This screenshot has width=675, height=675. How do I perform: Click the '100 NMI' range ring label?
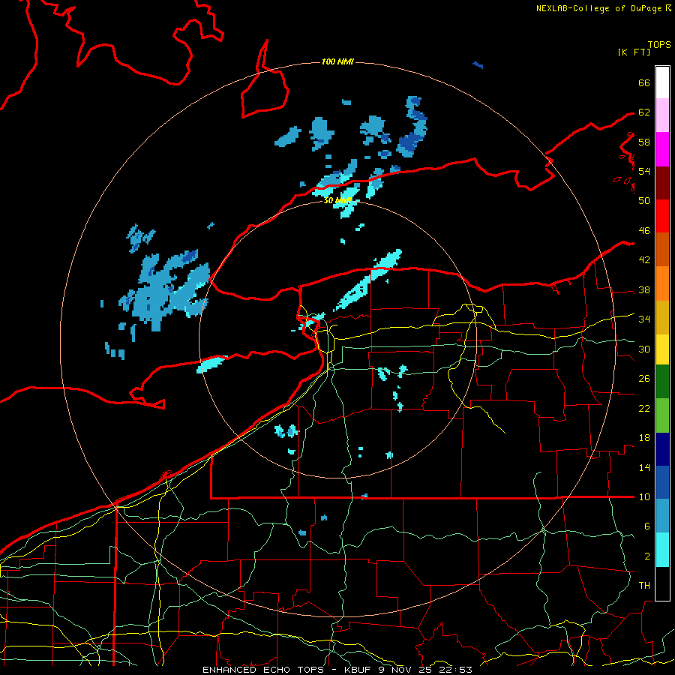(337, 61)
